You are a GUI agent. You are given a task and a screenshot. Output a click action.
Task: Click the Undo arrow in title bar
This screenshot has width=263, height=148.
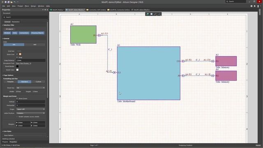pos(15,2)
